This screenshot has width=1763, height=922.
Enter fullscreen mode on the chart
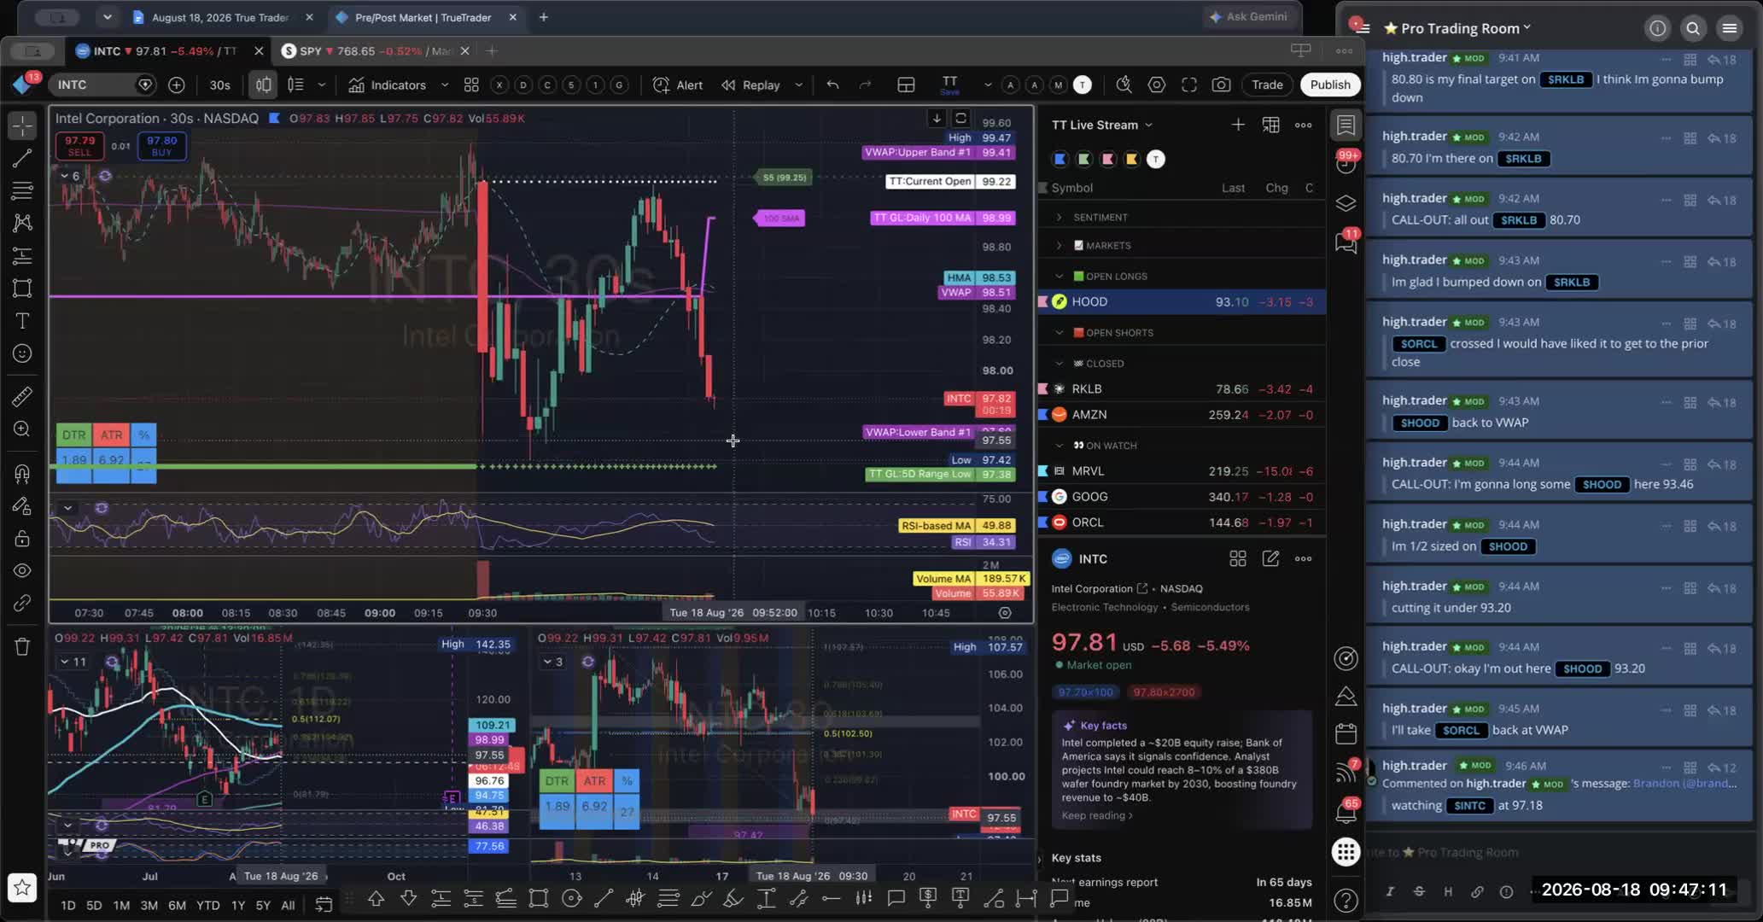click(1188, 85)
